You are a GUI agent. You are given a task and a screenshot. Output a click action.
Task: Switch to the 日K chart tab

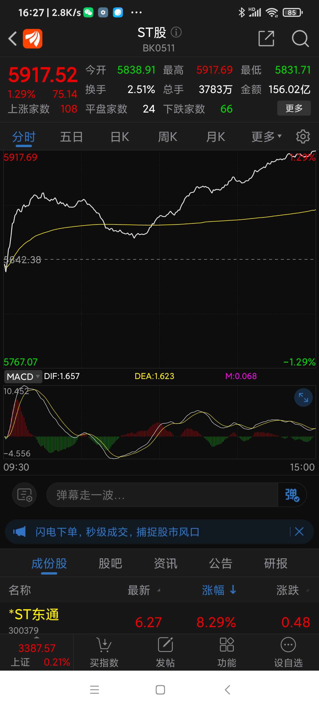120,137
